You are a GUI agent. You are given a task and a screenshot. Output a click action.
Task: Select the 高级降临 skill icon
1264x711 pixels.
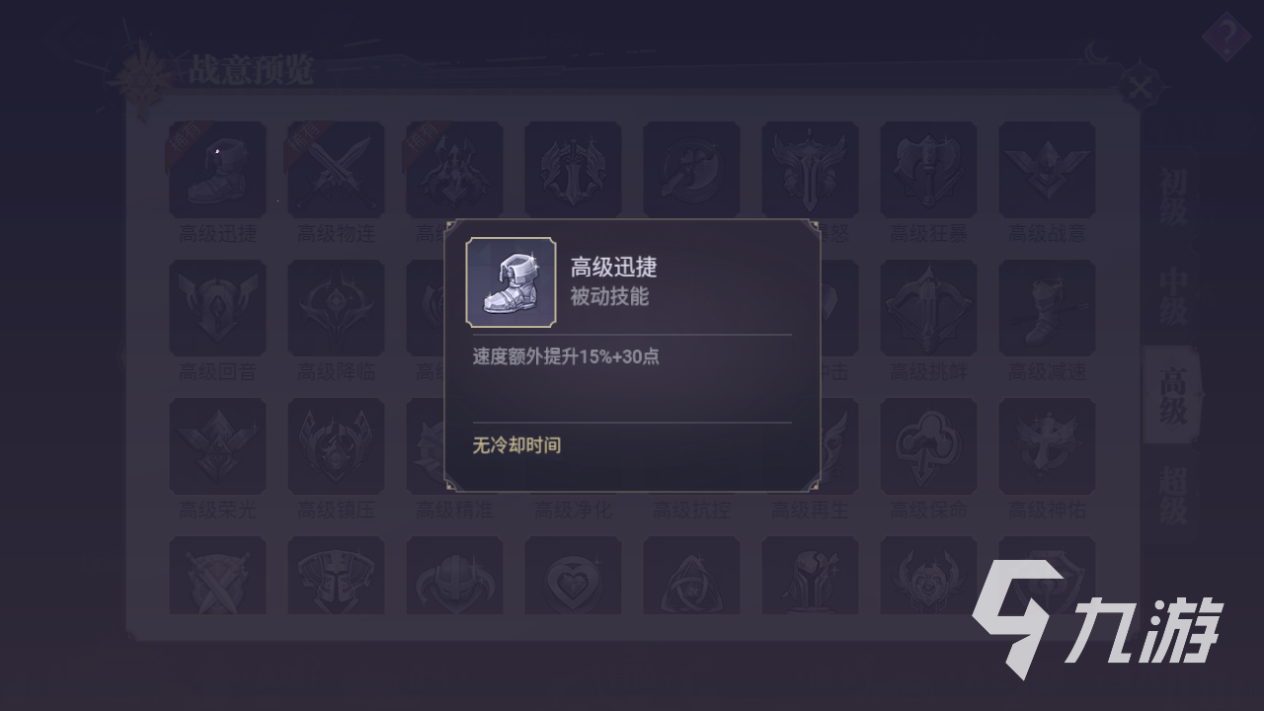pyautogui.click(x=336, y=308)
